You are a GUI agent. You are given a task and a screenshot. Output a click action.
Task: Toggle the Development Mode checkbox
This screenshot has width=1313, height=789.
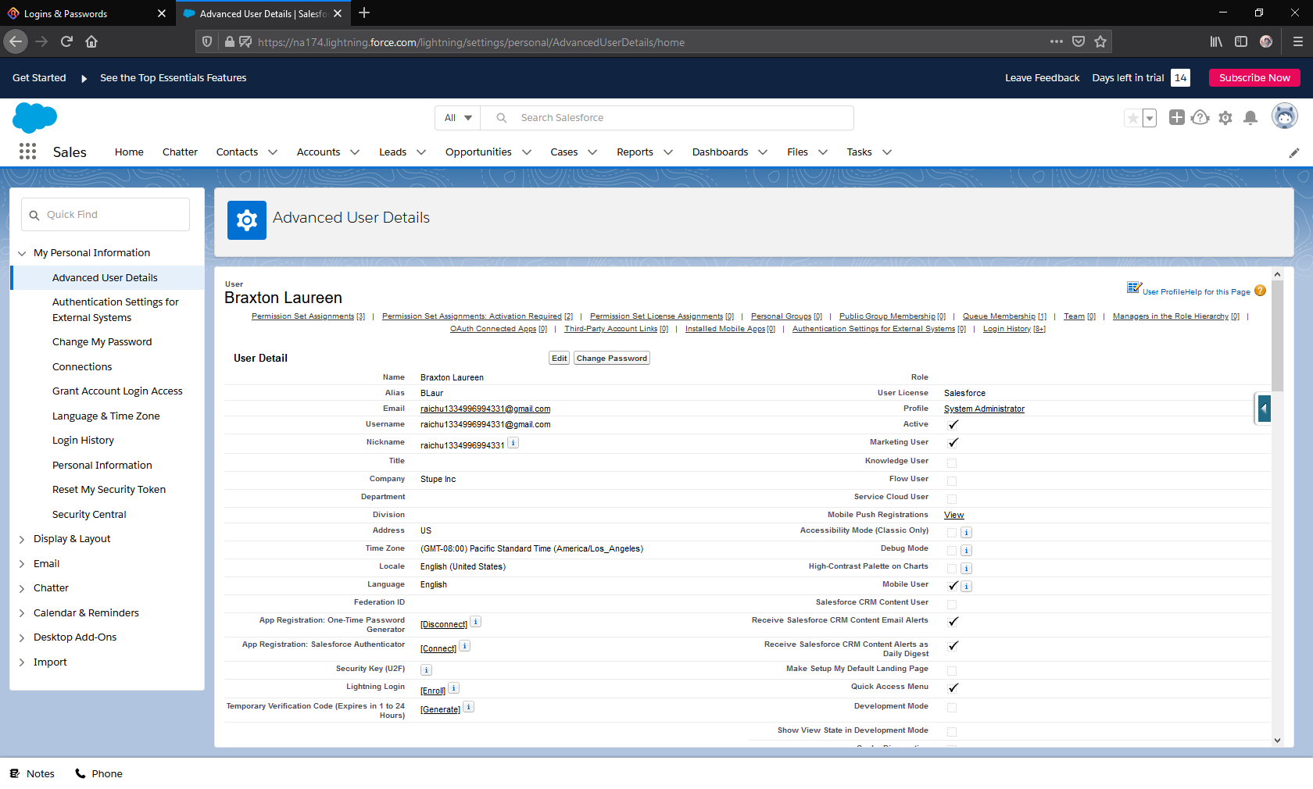point(952,708)
